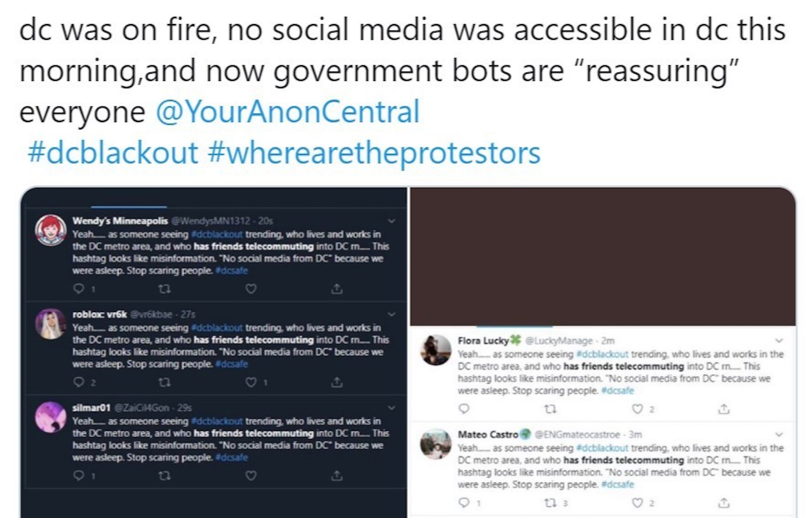
Task: Retweet the Mateo Castro tweet
Action: 550,502
